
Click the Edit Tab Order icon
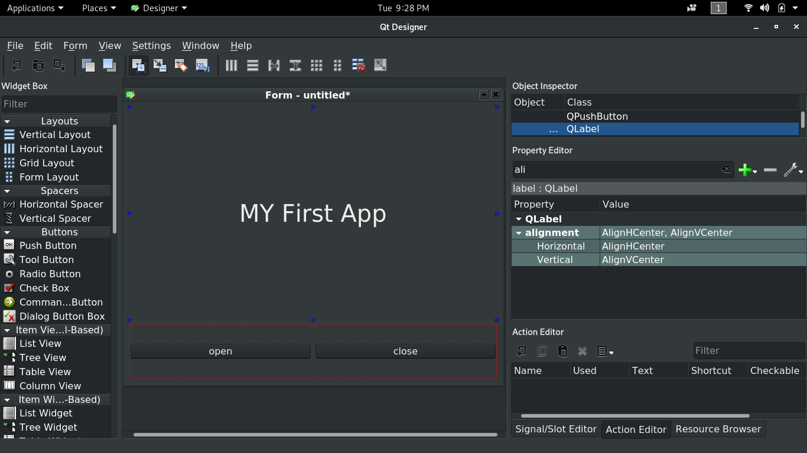(203, 65)
